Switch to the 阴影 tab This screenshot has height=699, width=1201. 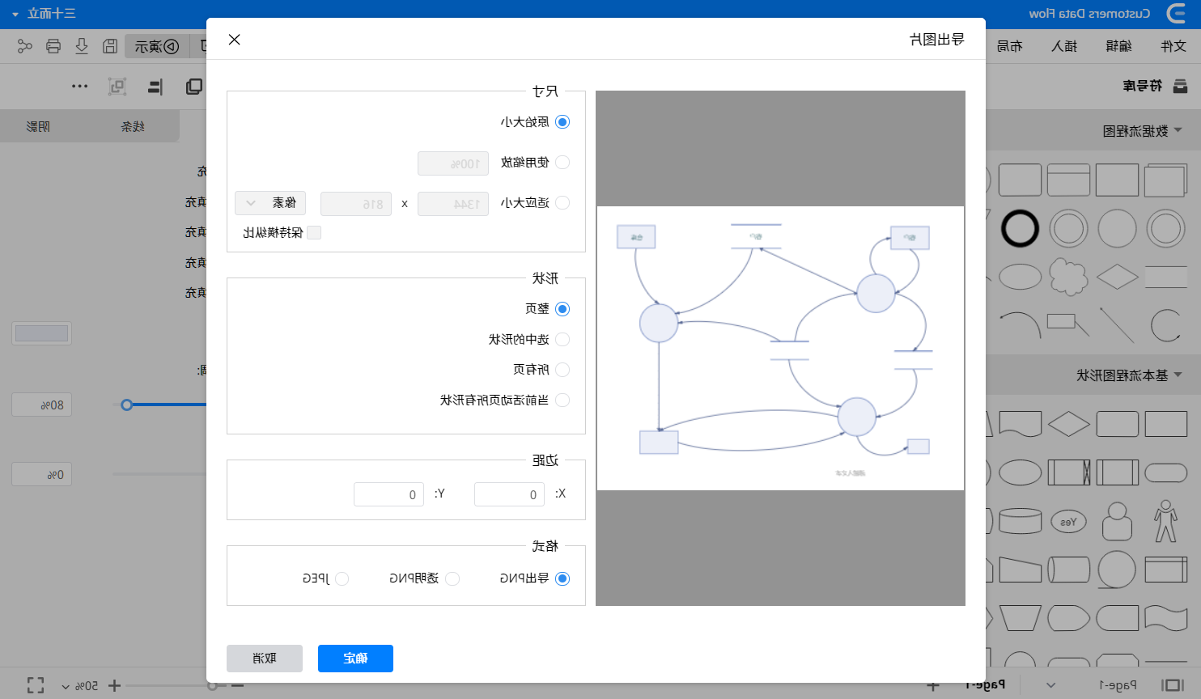(x=38, y=126)
